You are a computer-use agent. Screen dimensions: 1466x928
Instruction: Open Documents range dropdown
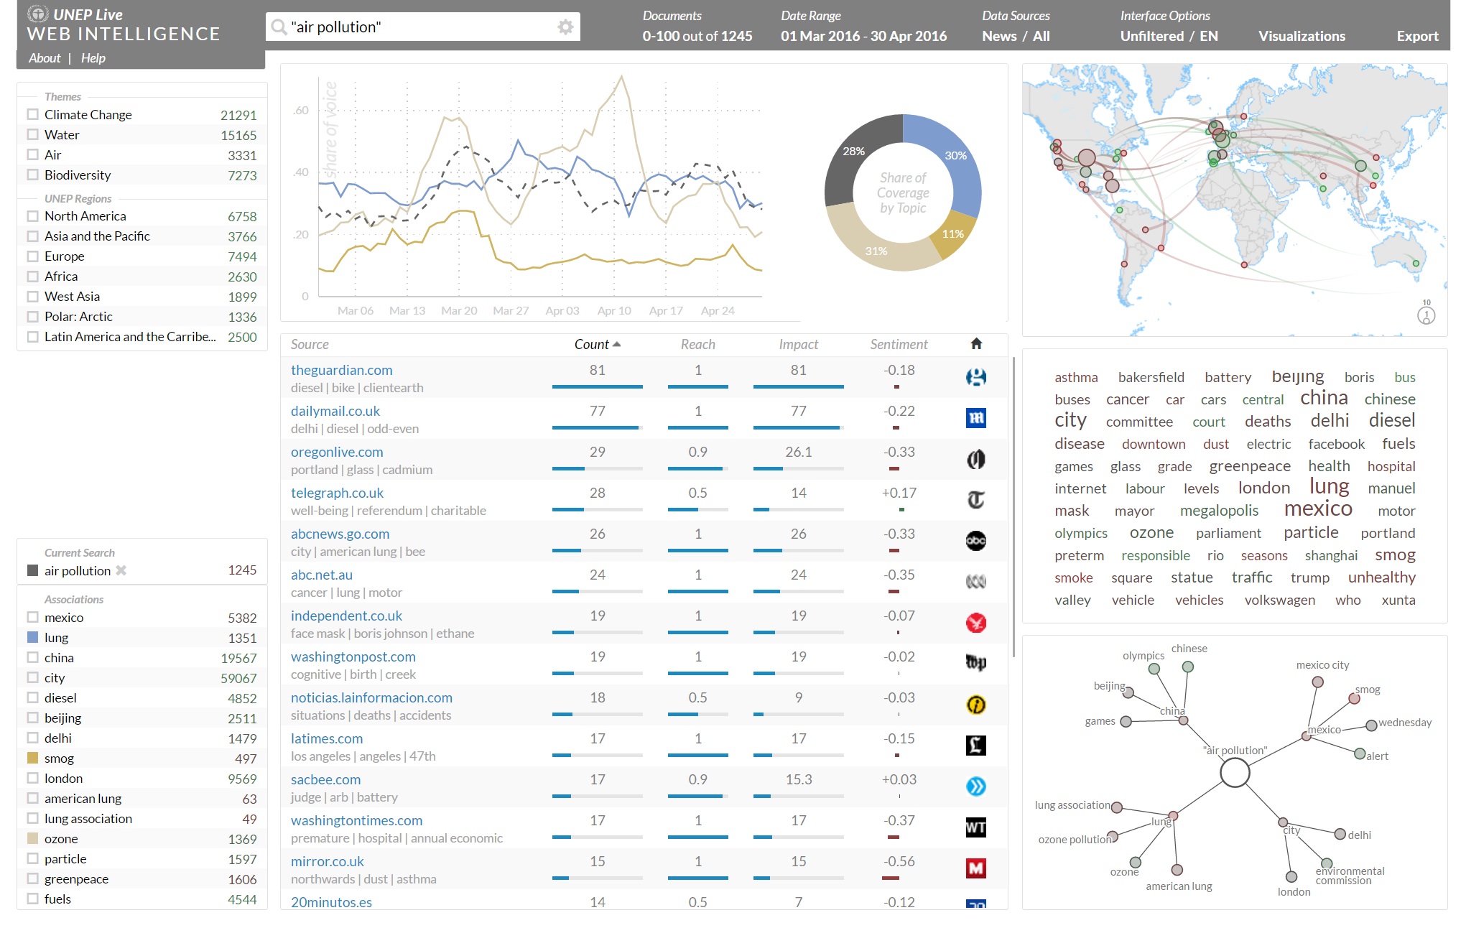(697, 36)
